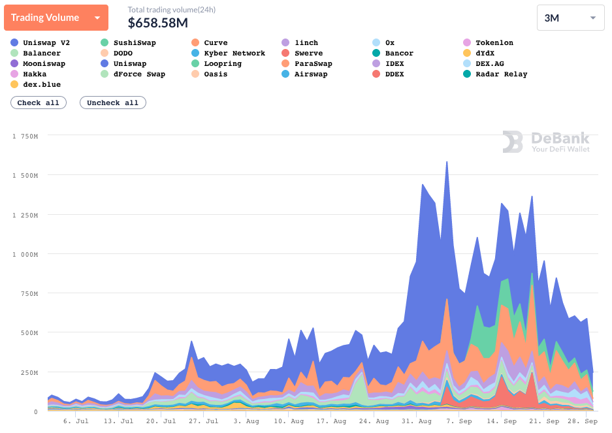Toggle SushiSwap series visibility
Viewport: 612px width, 433px height.
tap(134, 42)
